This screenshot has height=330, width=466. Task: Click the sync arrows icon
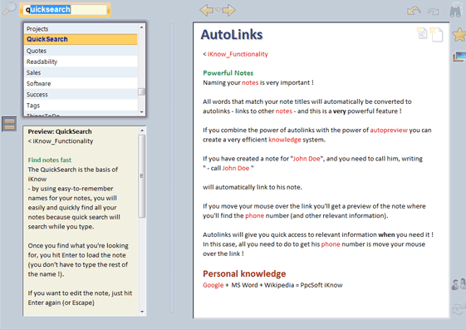pos(459,308)
